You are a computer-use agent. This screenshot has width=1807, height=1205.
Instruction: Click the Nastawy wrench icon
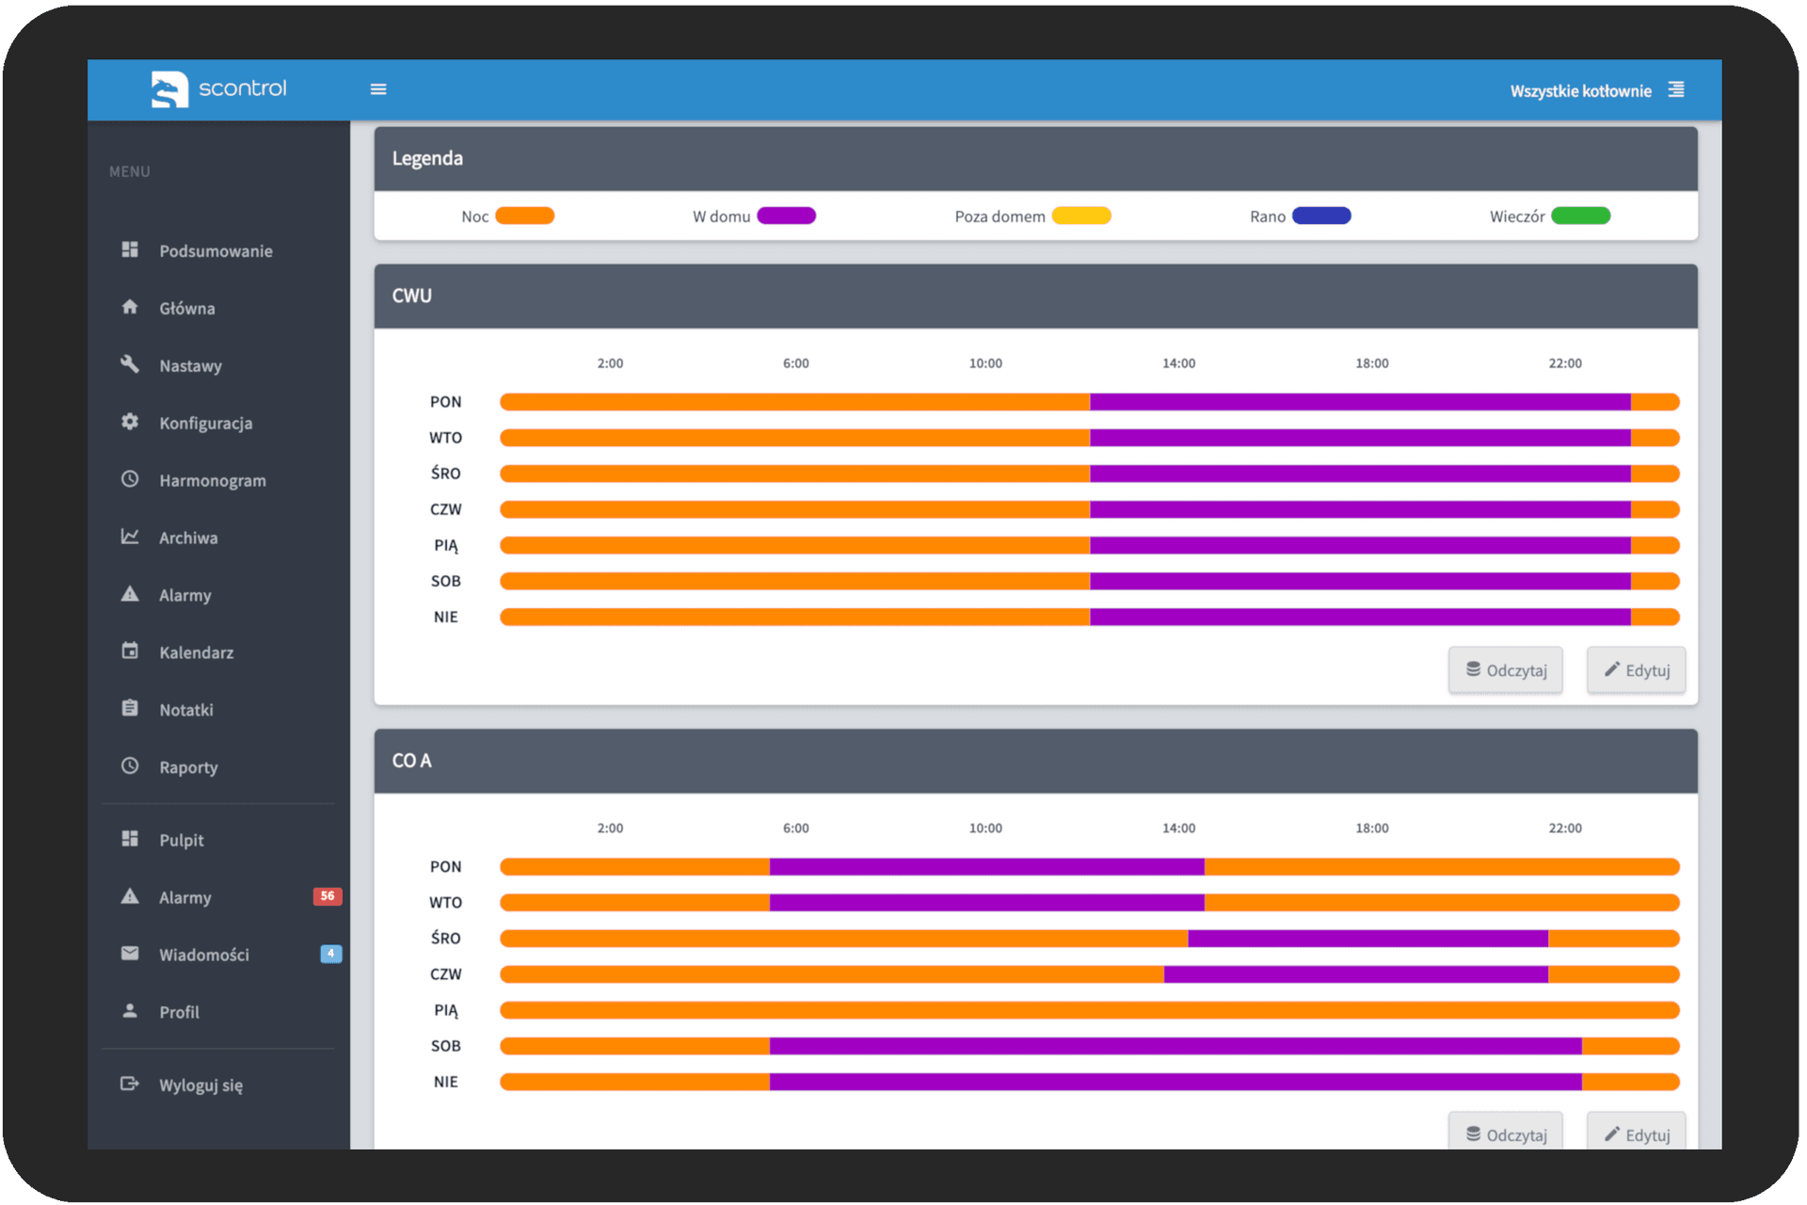[x=130, y=364]
